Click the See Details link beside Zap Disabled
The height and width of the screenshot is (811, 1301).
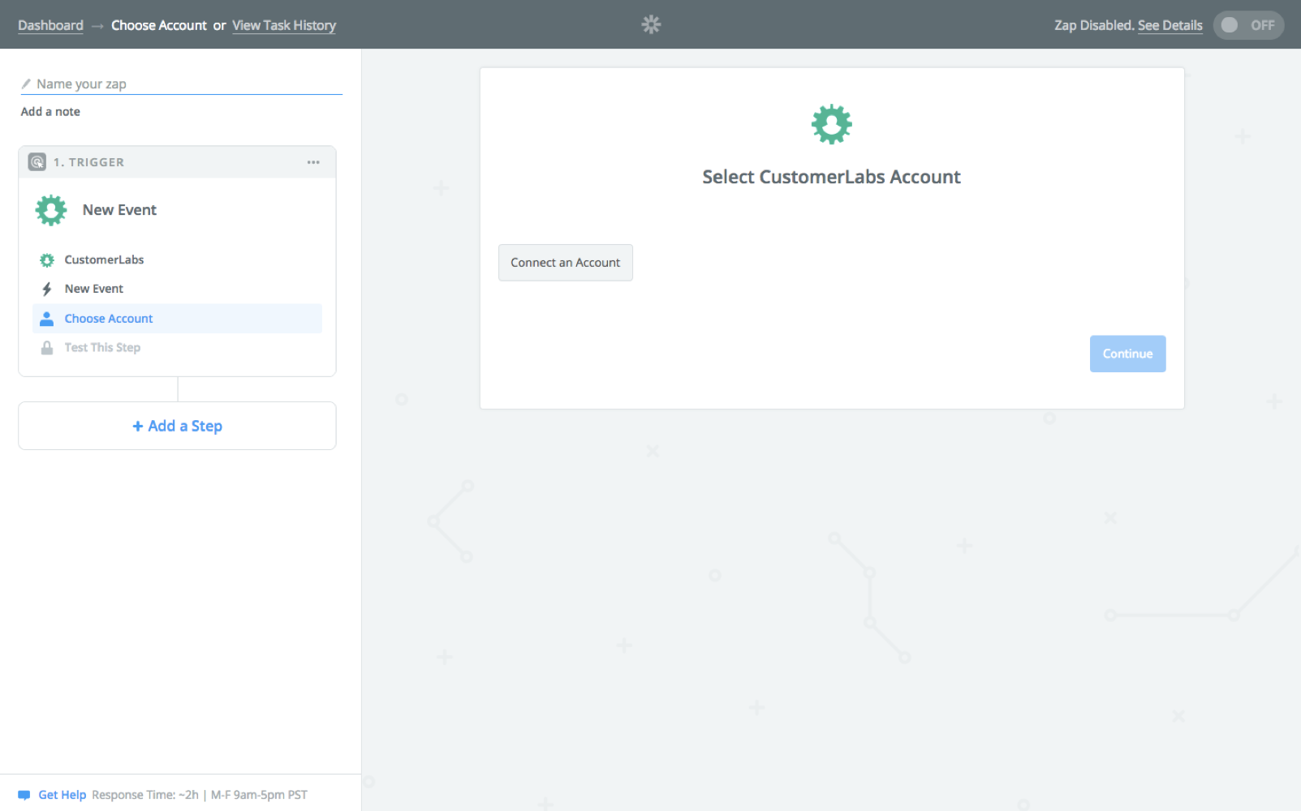click(1170, 25)
